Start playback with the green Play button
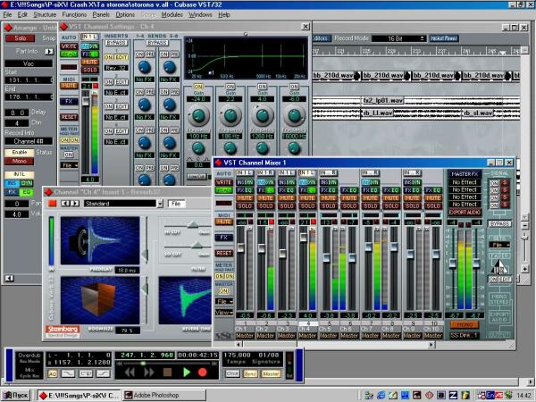 (187, 373)
